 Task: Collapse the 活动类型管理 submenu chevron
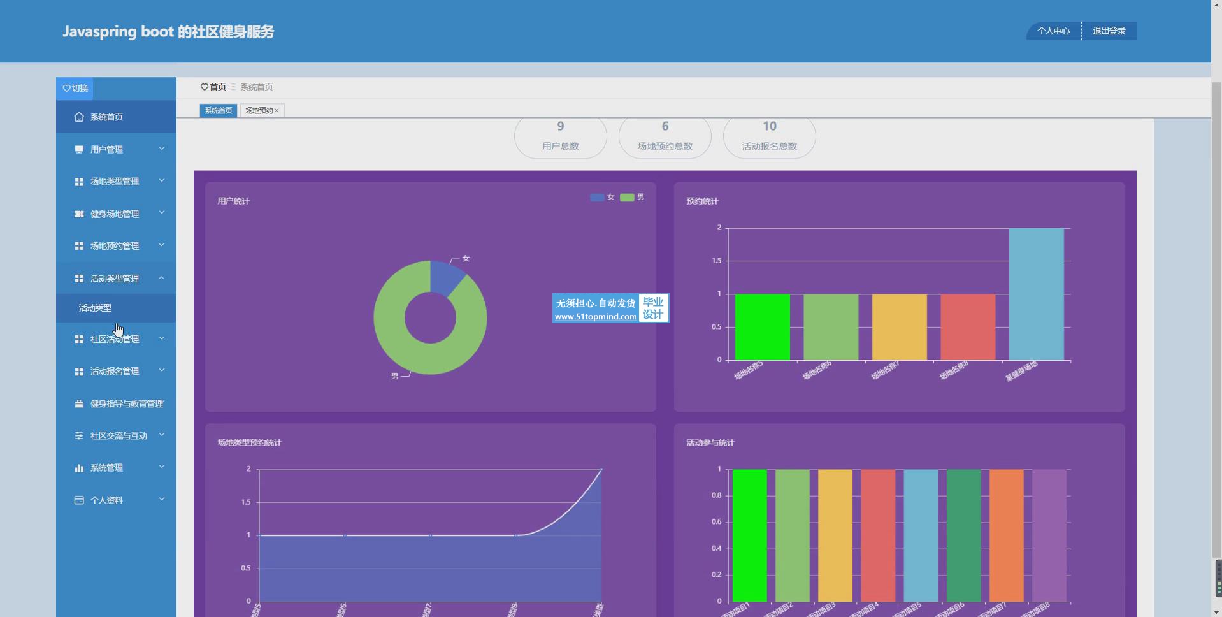pyautogui.click(x=161, y=278)
